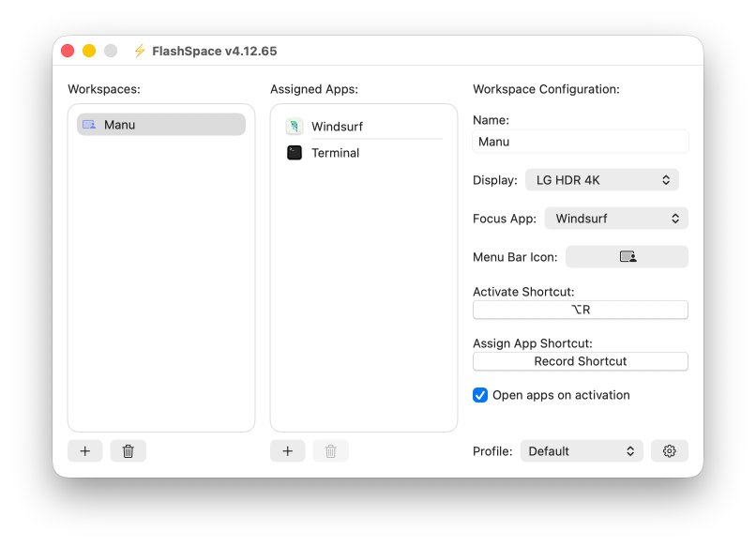Click the Record Shortcut button
Screen dimensions: 756x547
coord(580,361)
